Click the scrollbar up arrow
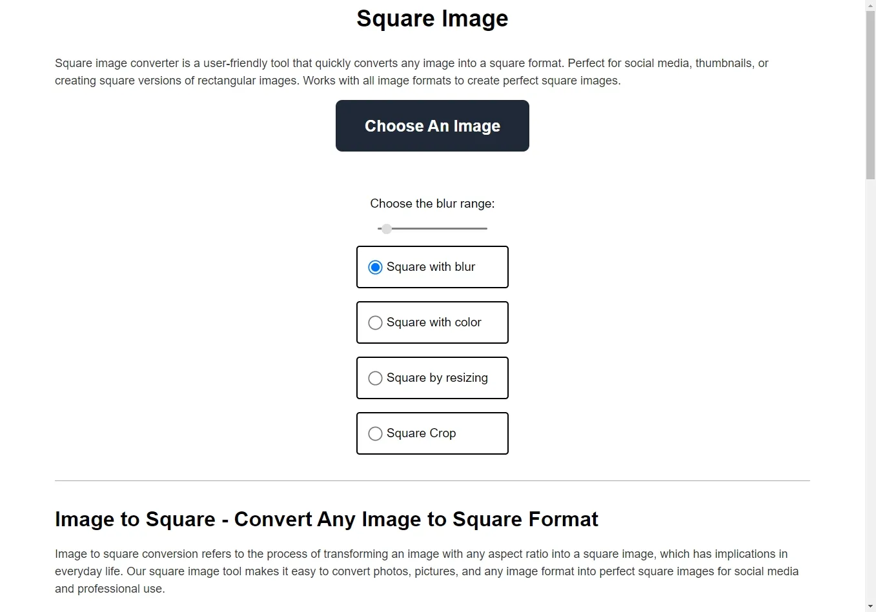 [870, 5]
